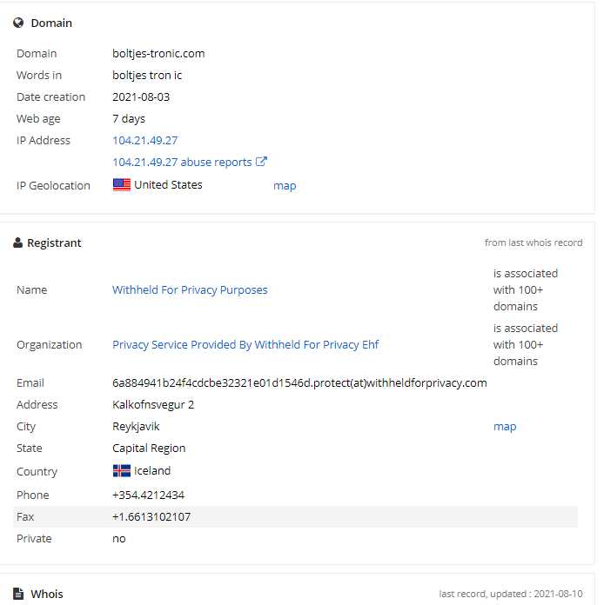This screenshot has width=604, height=605.
Task: Click the Iceland flag icon
Action: [121, 471]
